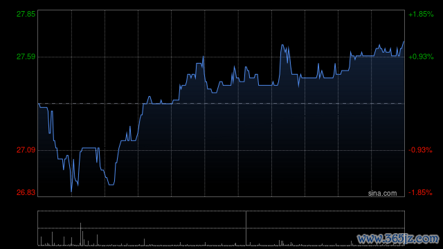This screenshot has height=249, width=443.
Task: Select the +0.93% percentage label
Action: pos(421,57)
